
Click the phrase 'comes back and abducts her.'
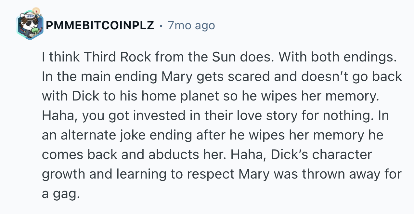tap(134, 155)
